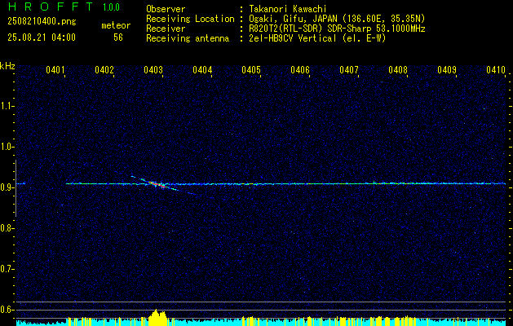Click the HROFFT title text
This screenshot has height=326, width=513.
coord(51,7)
